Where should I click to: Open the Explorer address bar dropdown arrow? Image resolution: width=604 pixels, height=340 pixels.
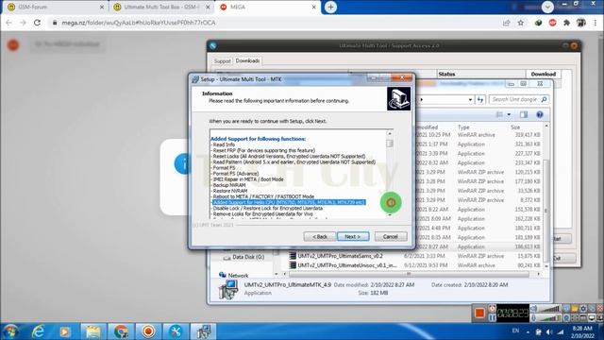click(470, 100)
